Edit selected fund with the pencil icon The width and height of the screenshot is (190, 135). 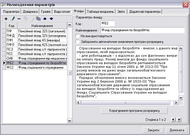click(13, 19)
